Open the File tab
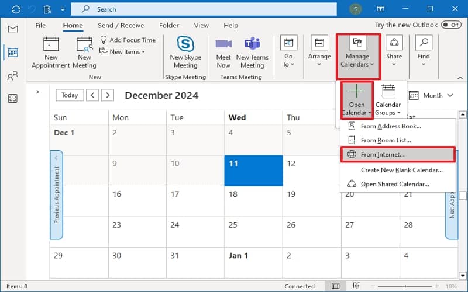Image resolution: width=468 pixels, height=292 pixels. 40,25
